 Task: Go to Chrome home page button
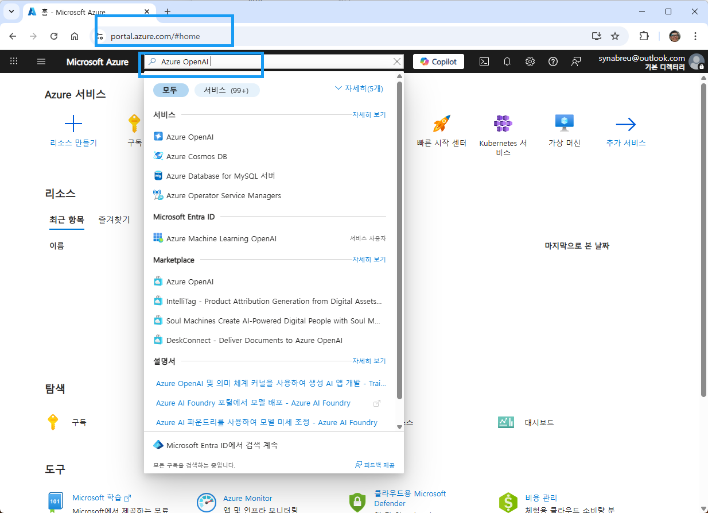[x=75, y=36]
